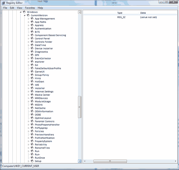Screen dimensions: 179x170
Task: Click the Type column header
Action: pyautogui.click(x=127, y=13)
